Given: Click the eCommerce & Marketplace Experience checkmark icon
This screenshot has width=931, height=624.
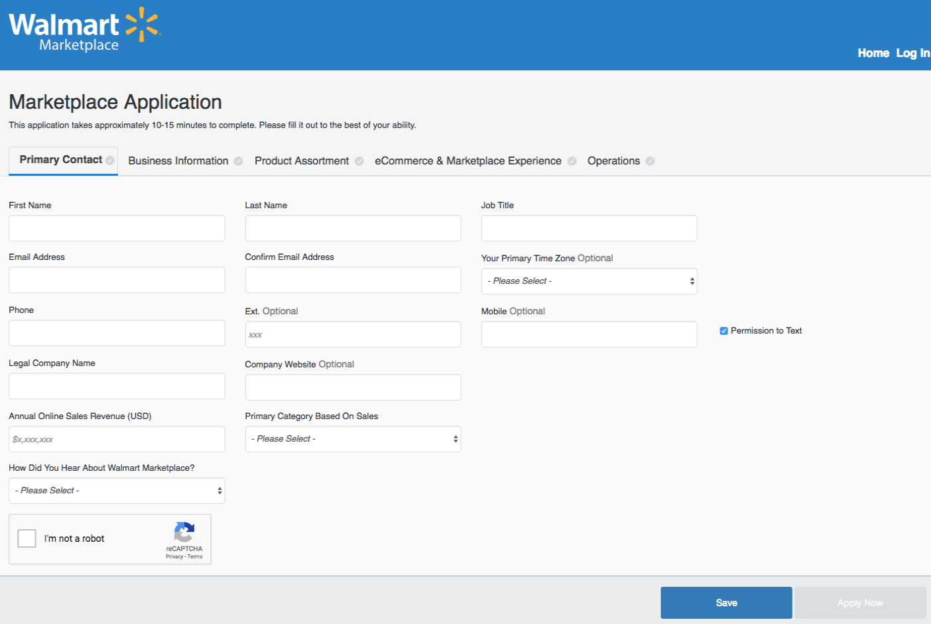Looking at the screenshot, I should [572, 161].
